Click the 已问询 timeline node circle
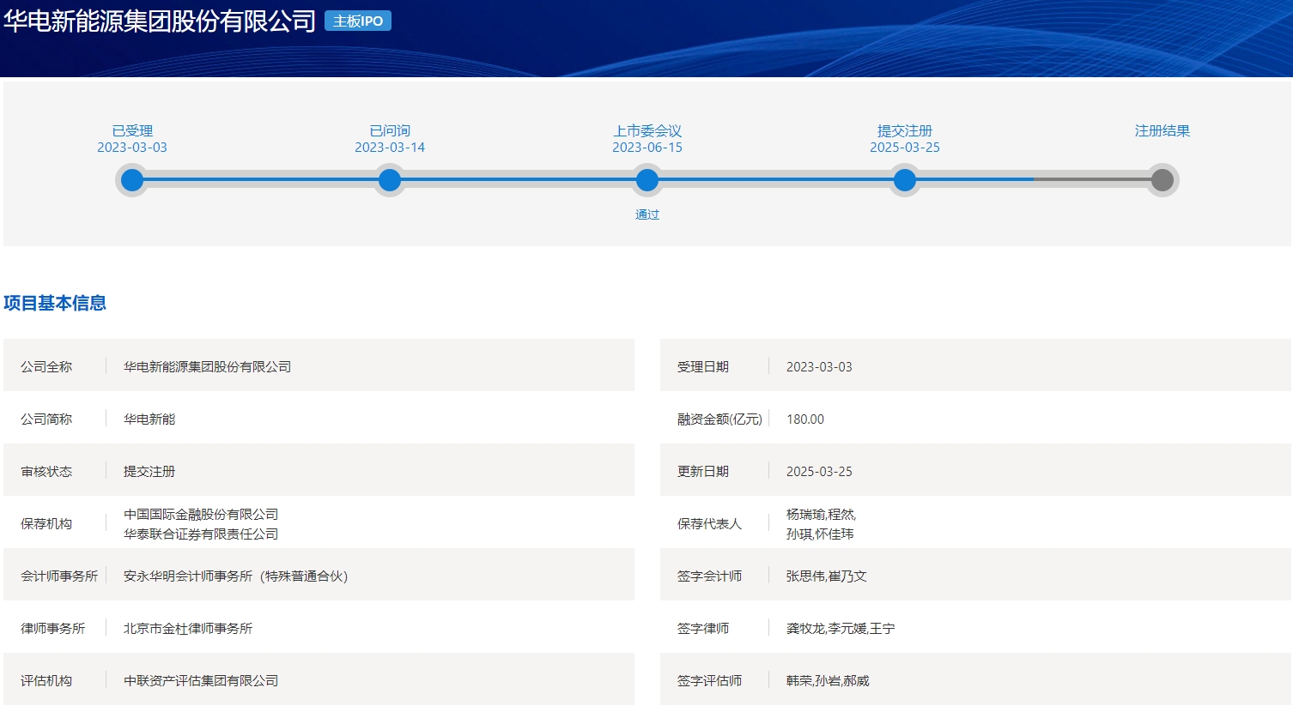Image resolution: width=1293 pixels, height=724 pixels. [x=390, y=180]
